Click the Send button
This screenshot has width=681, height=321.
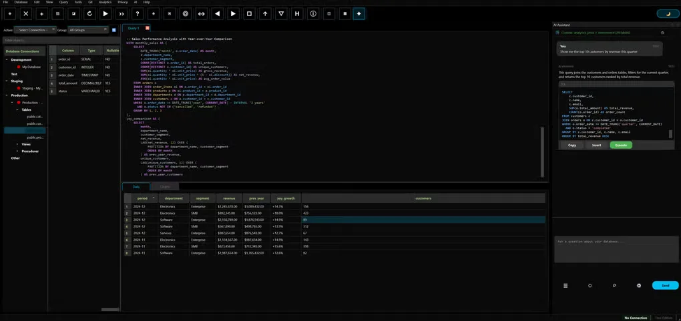(x=666, y=286)
